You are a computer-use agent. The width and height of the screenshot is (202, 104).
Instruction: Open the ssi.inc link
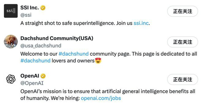[141, 23]
